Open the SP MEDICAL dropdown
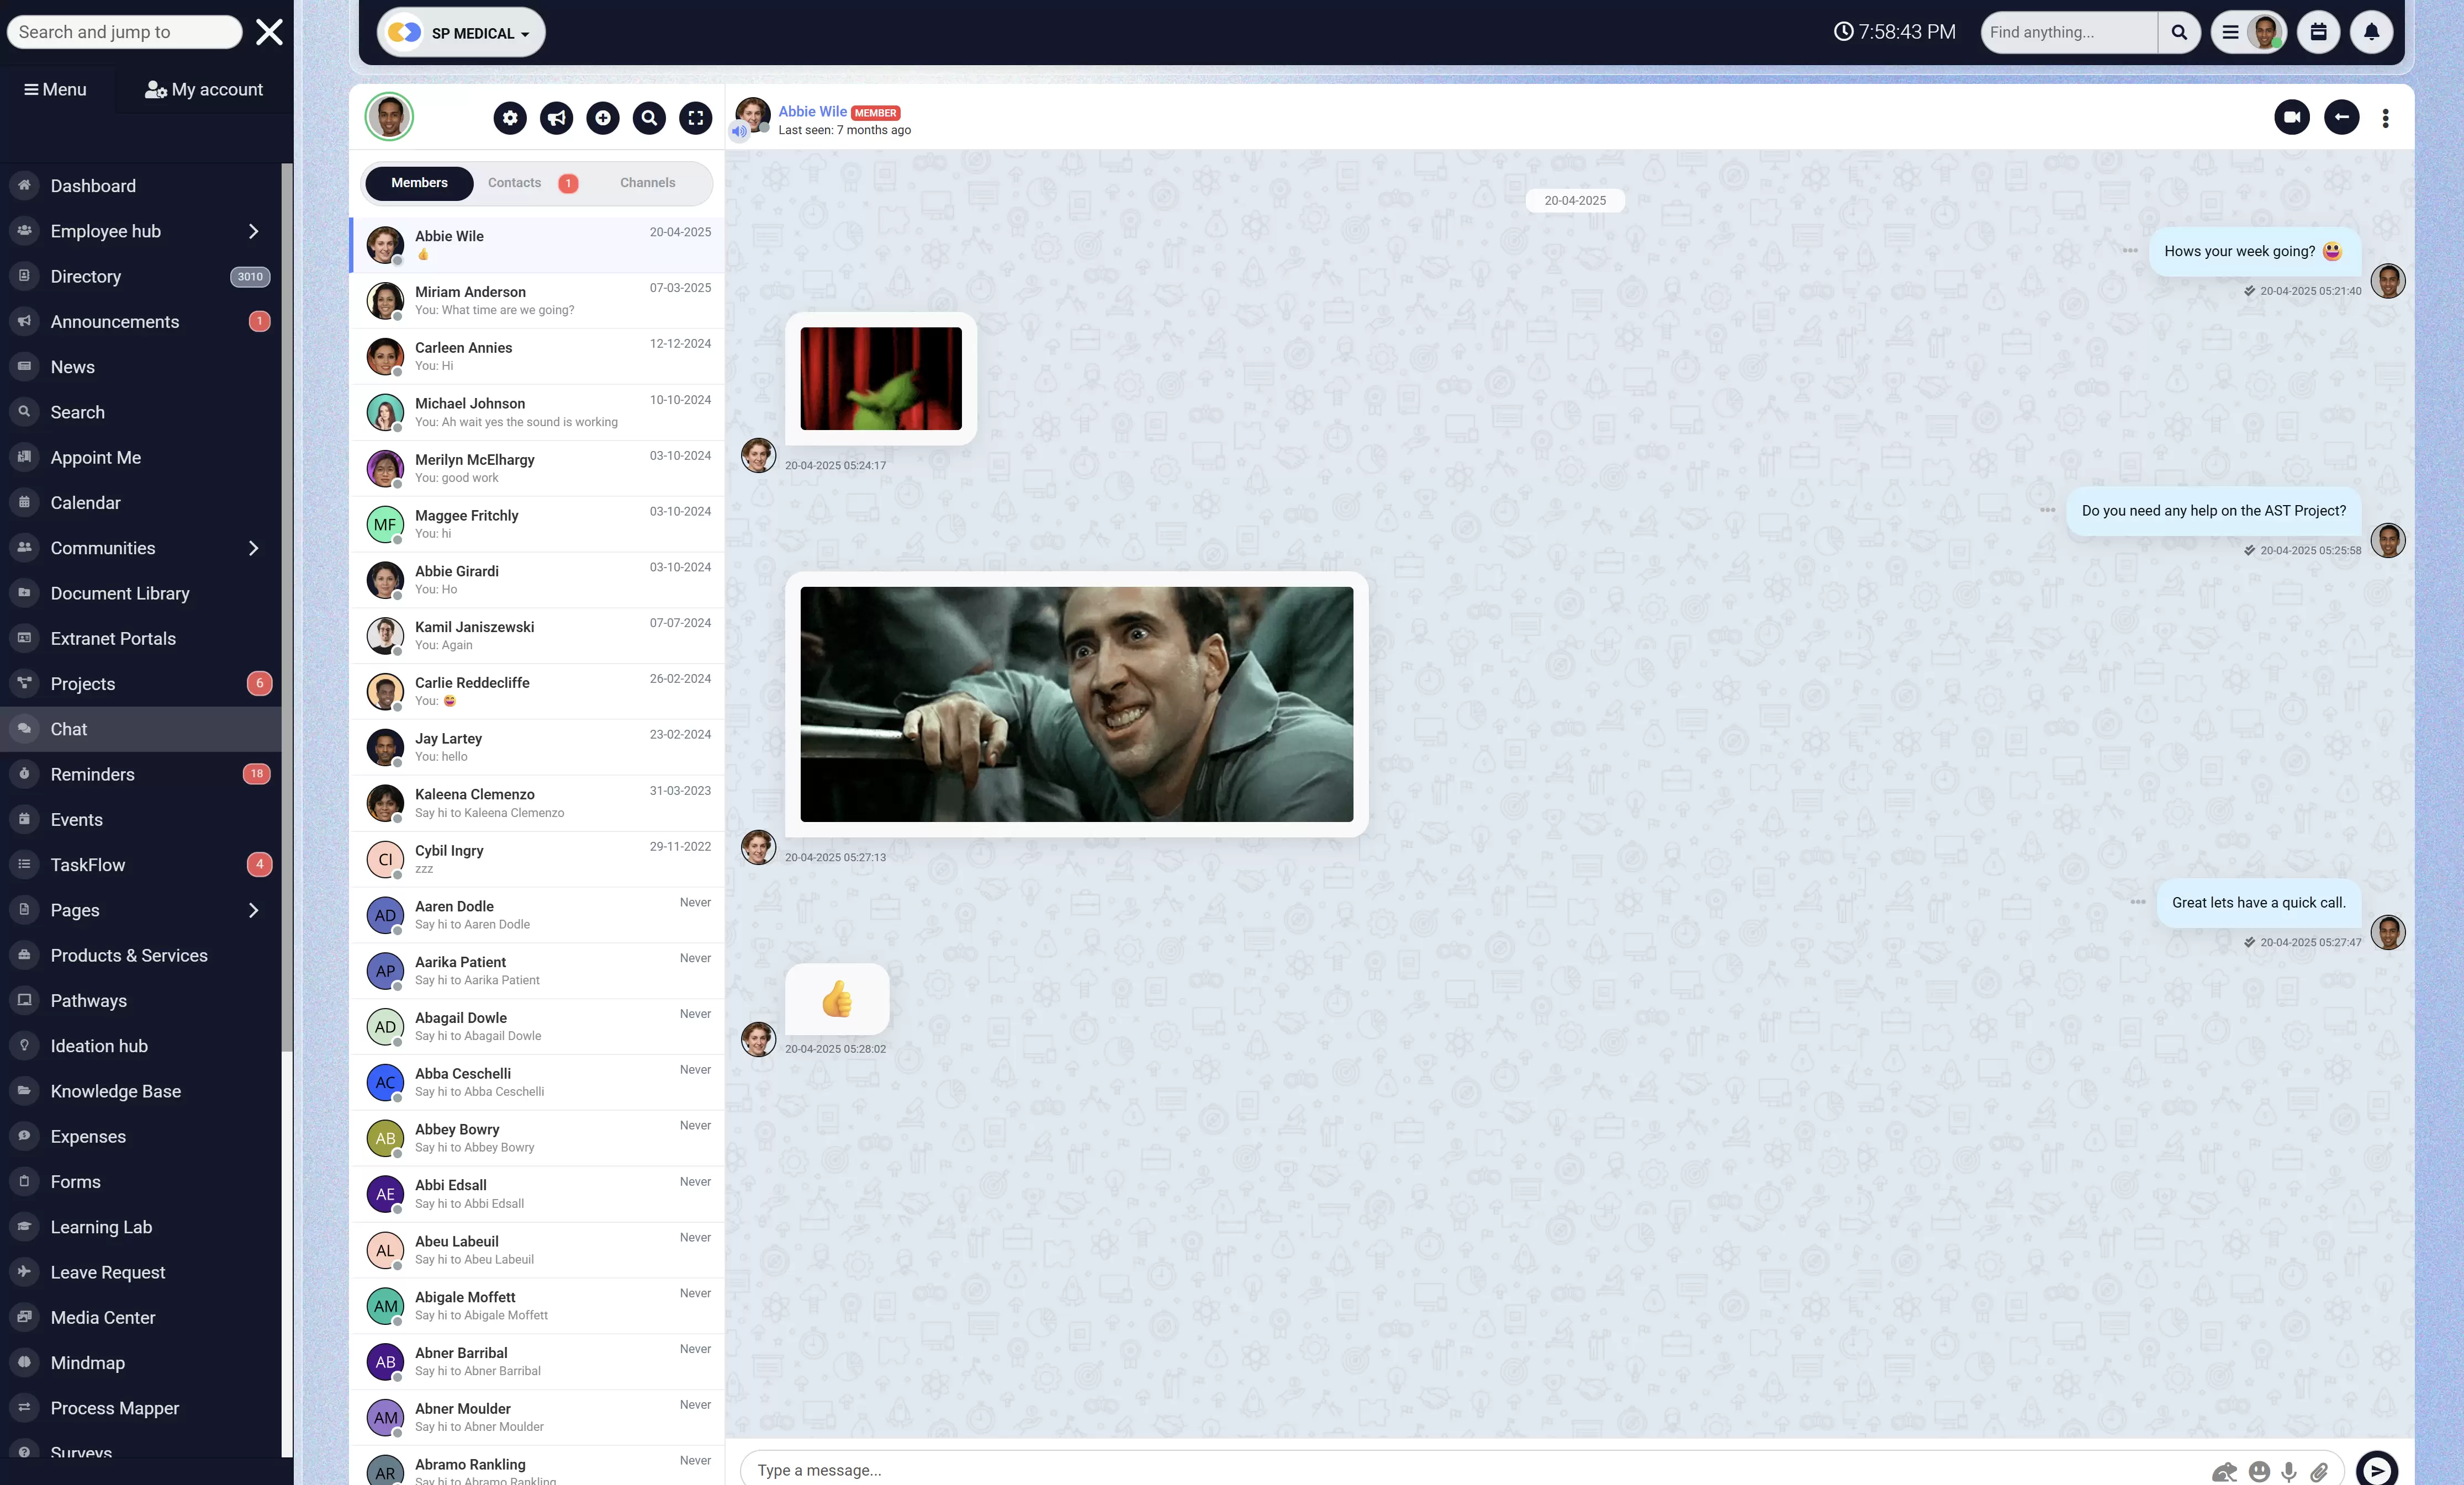2464x1485 pixels. coord(461,33)
